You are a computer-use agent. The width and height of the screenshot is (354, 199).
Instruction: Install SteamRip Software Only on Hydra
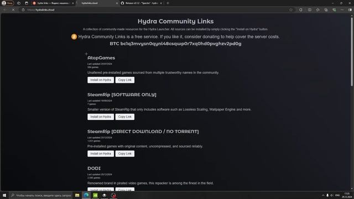click(x=101, y=117)
